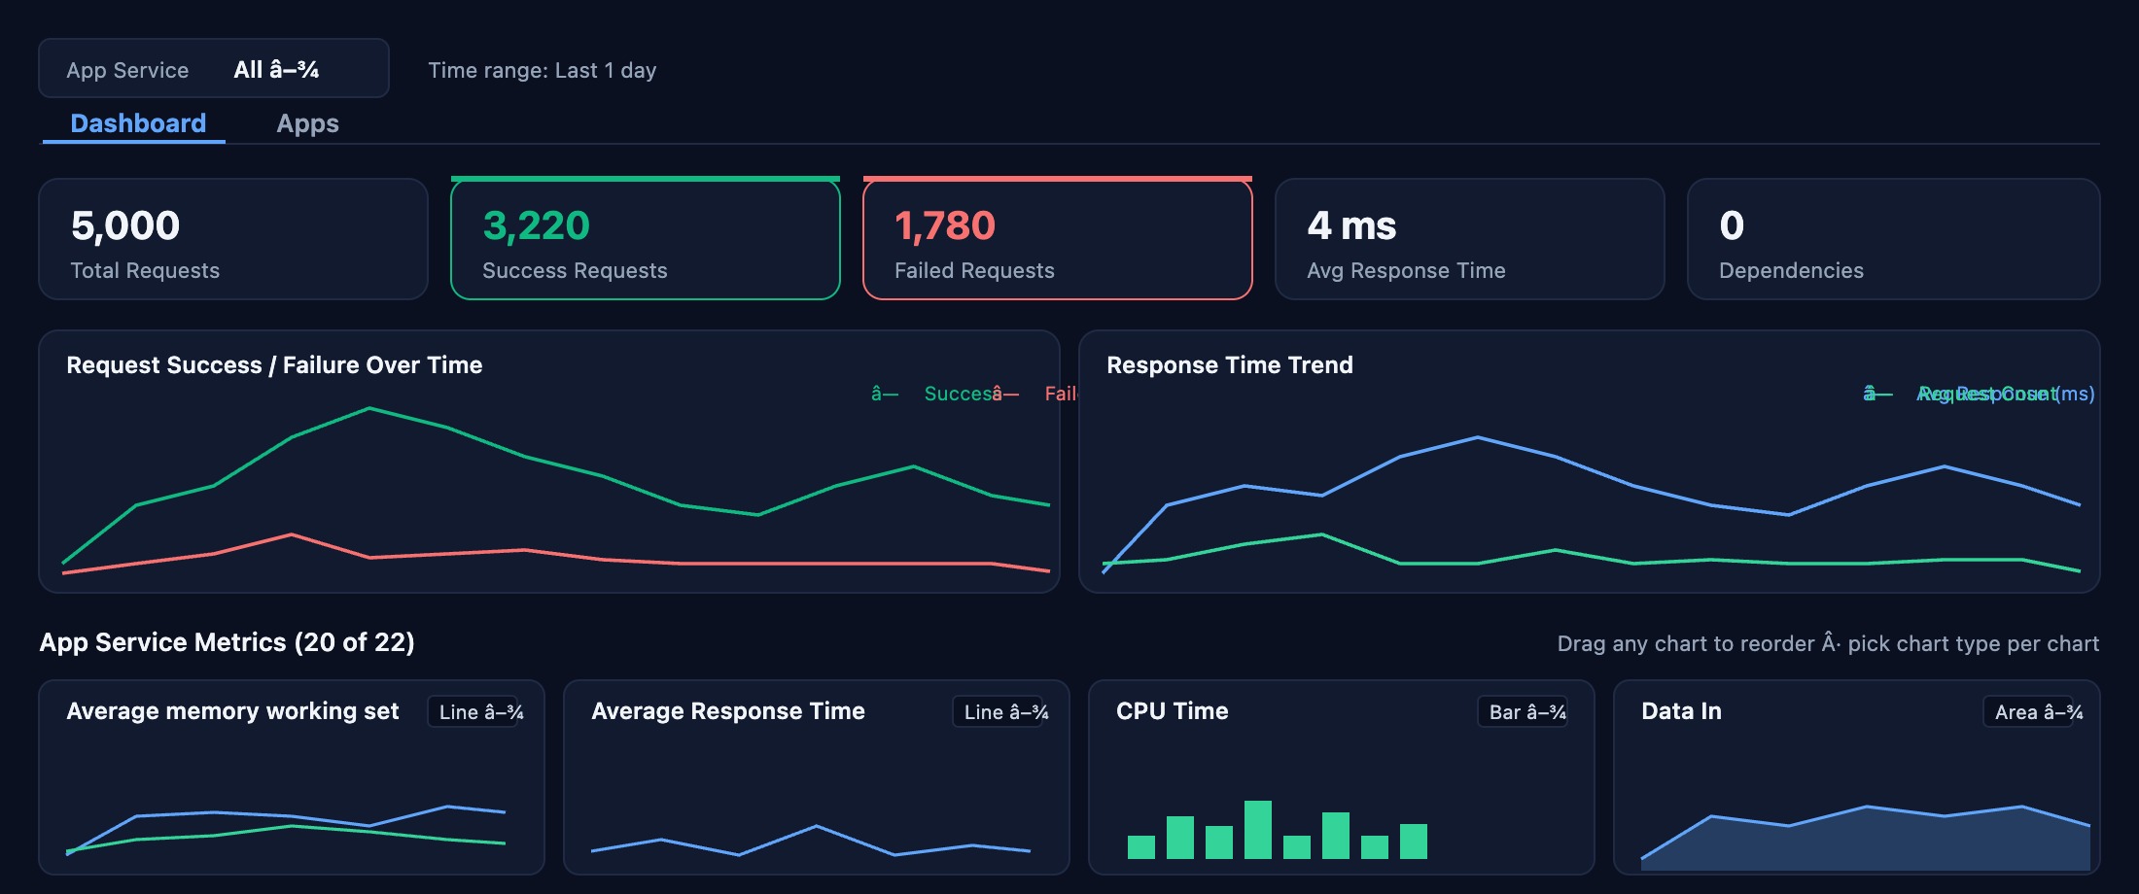Toggle the overlapping Response Time Trend legend entry
This screenshot has height=894, width=2139.
coord(1980,394)
